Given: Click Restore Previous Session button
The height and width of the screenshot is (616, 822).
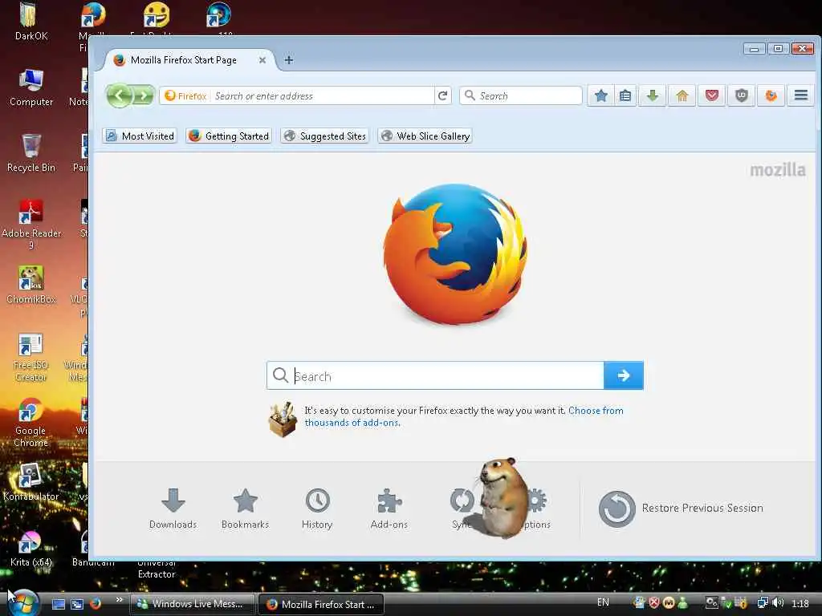Looking at the screenshot, I should point(681,508).
